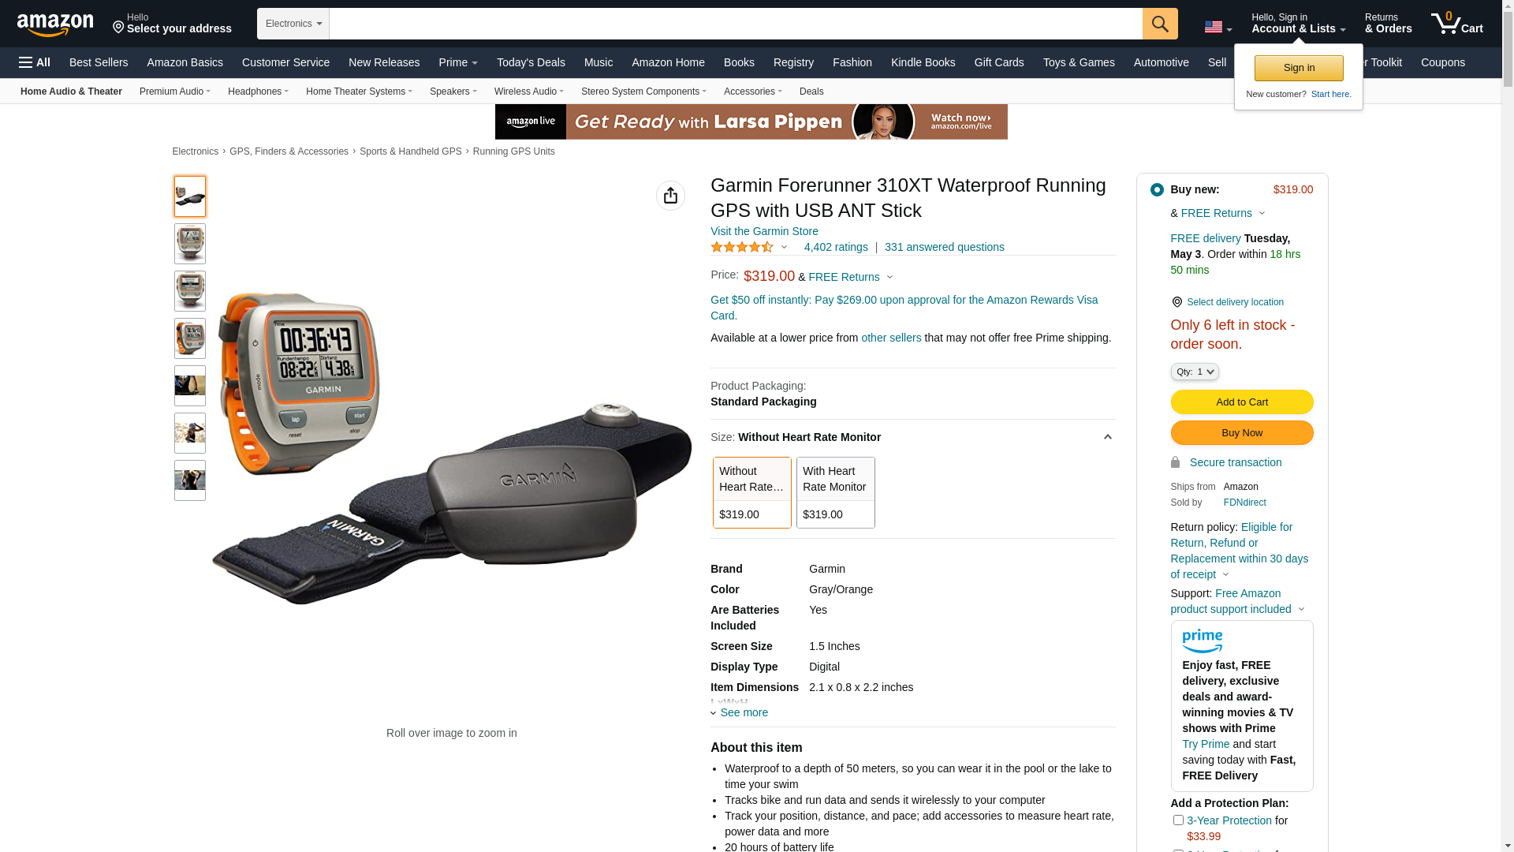Choose With Heart Rate Monitor option

[x=836, y=492]
